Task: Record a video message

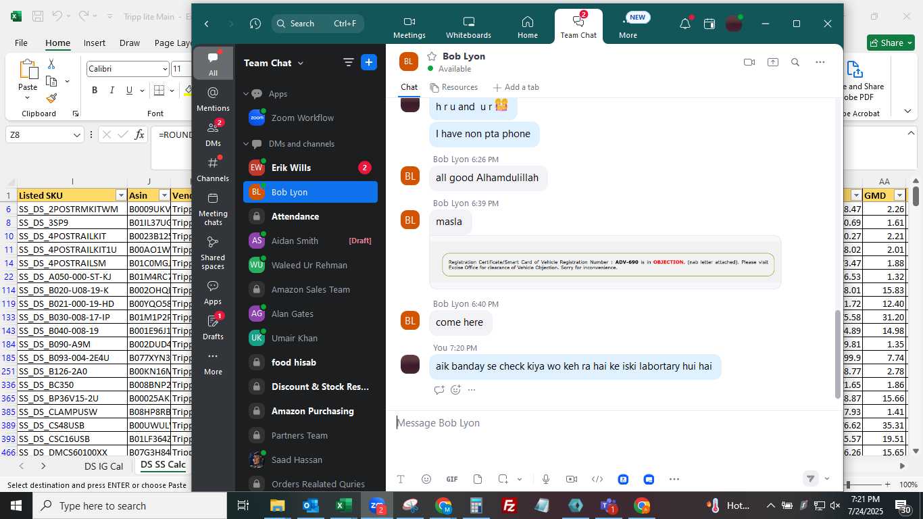Action: (x=572, y=479)
